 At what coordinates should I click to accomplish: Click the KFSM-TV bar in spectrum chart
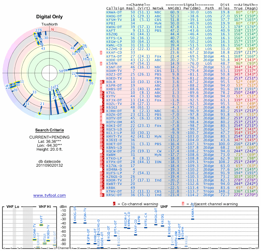(x=85, y=223)
